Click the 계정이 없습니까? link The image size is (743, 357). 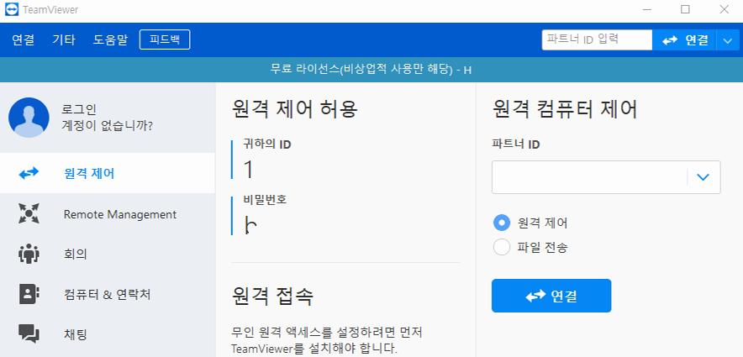pos(107,126)
